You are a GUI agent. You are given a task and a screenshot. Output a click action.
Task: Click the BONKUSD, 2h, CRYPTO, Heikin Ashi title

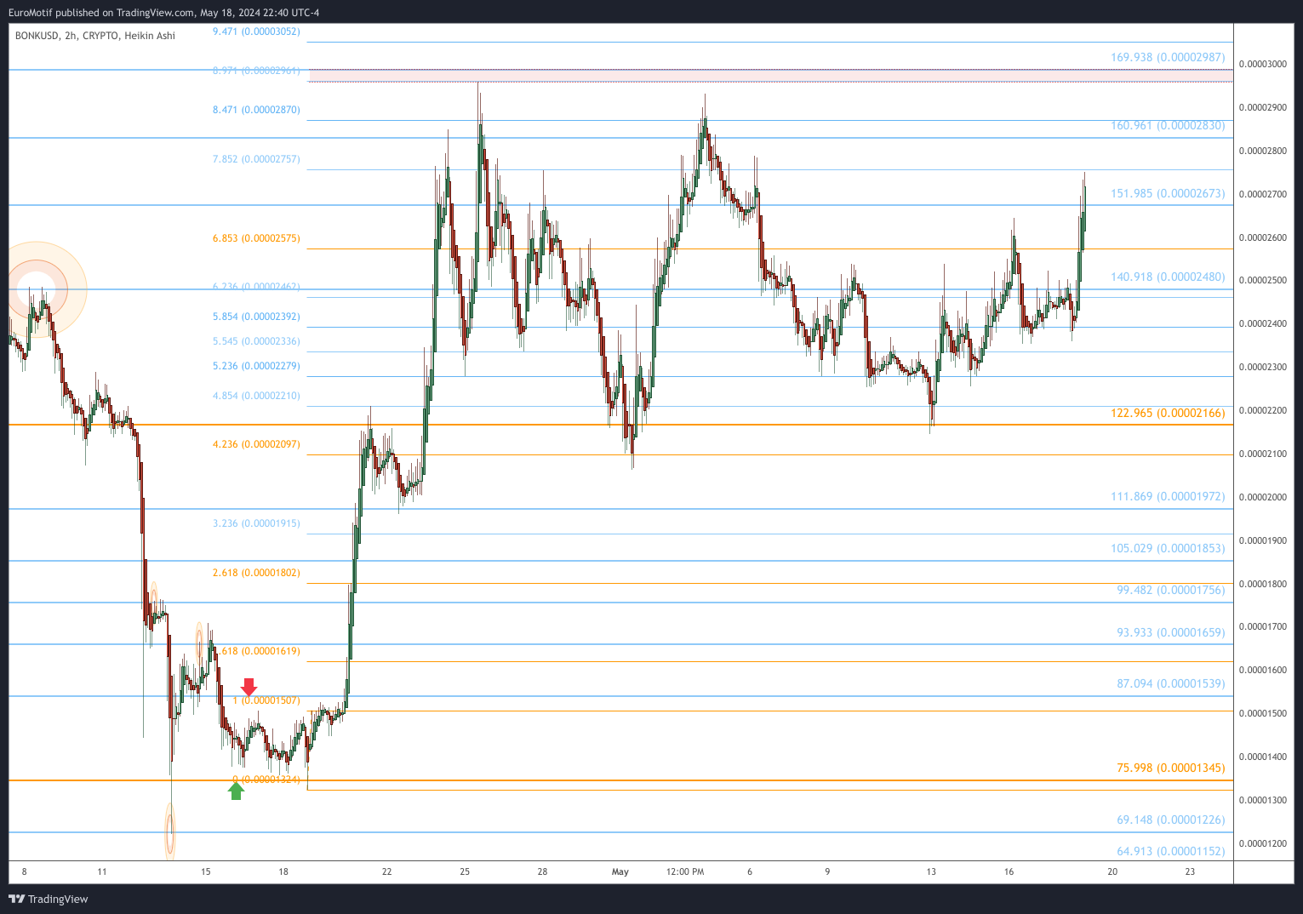[x=95, y=36]
